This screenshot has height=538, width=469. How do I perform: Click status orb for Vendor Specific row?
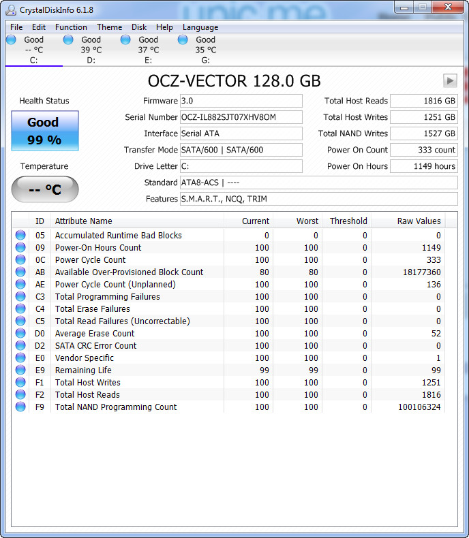click(20, 358)
